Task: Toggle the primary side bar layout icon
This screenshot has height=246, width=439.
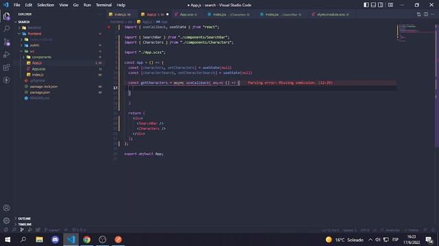Action: pyautogui.click(x=366, y=5)
